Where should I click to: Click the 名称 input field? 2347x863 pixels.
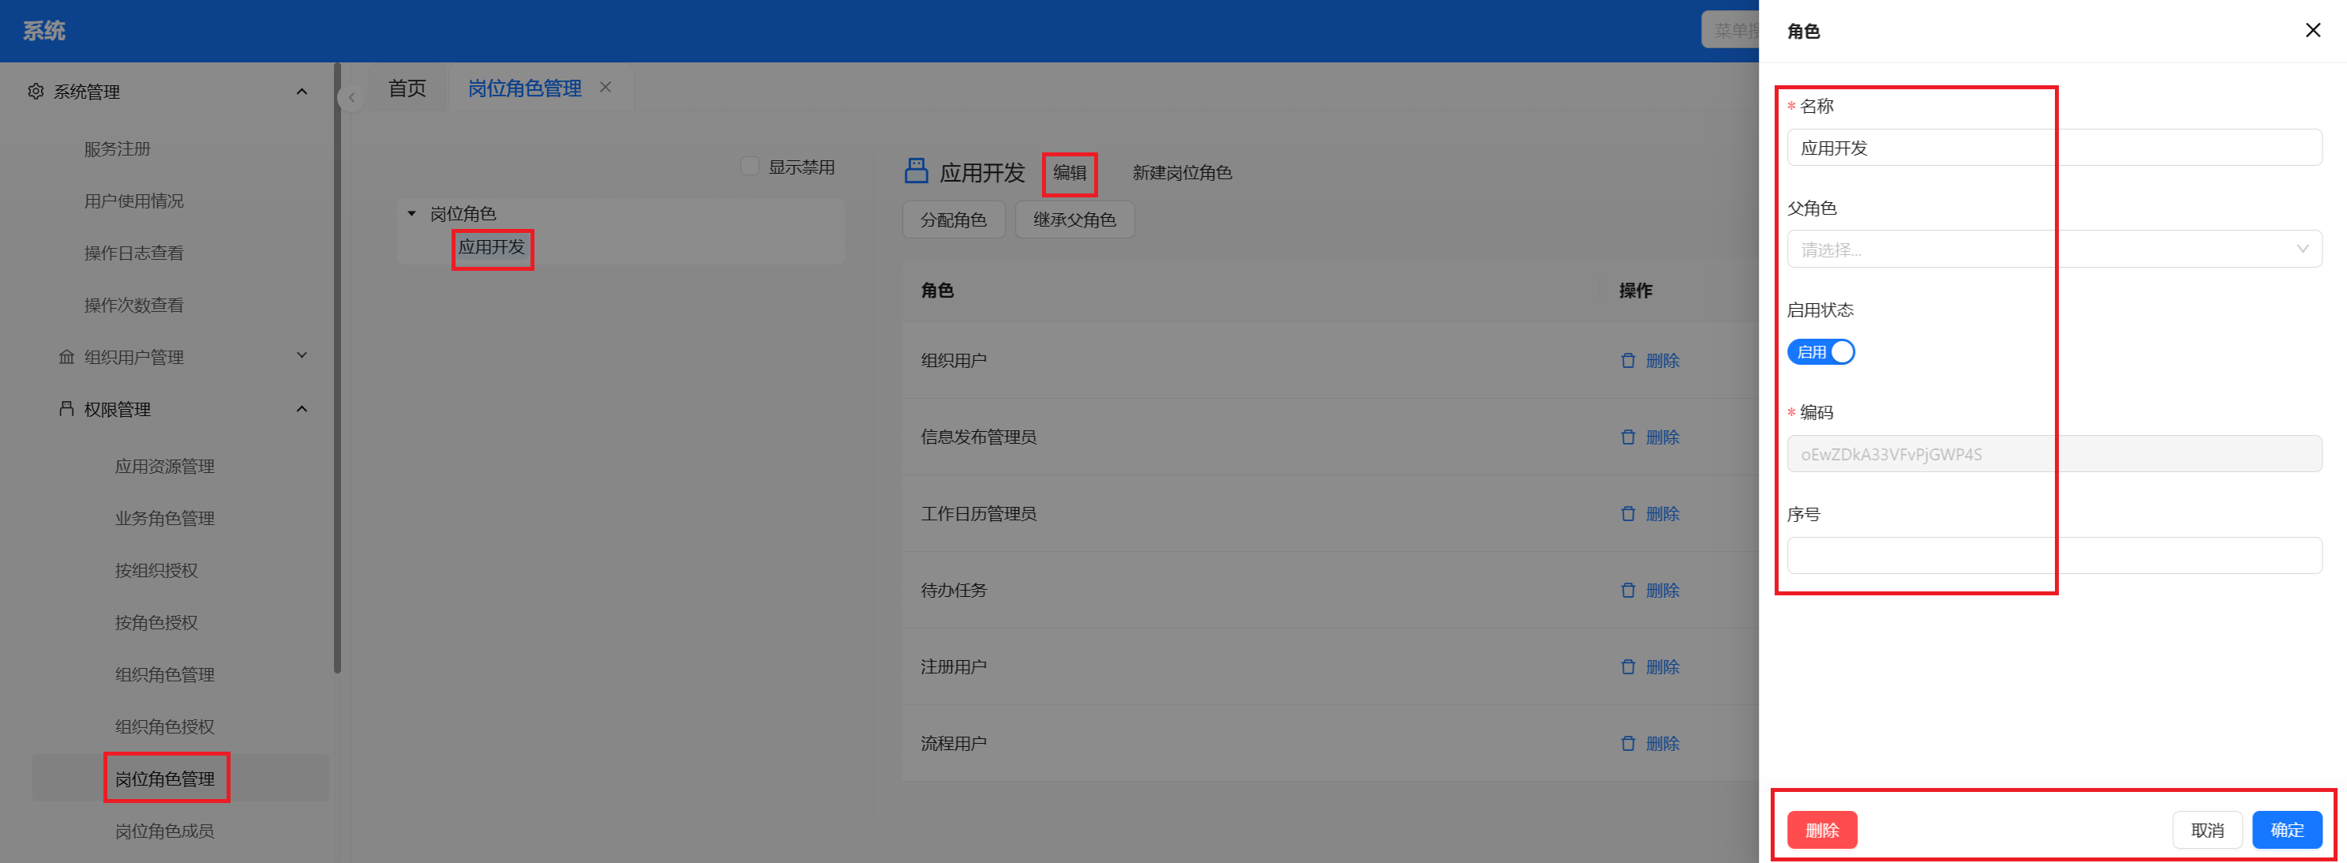click(2053, 147)
